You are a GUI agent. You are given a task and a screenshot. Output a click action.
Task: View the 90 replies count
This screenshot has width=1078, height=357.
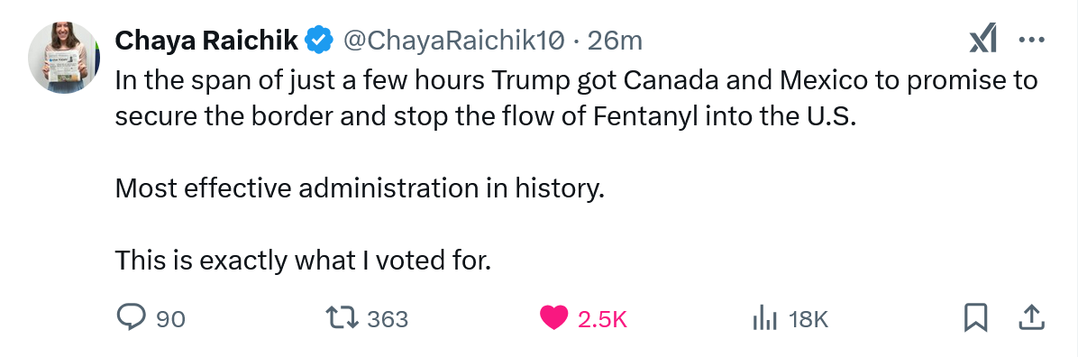click(170, 319)
